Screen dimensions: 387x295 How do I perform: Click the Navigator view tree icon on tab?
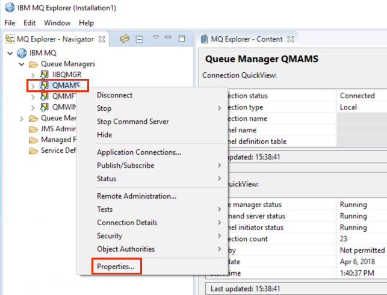click(10, 39)
